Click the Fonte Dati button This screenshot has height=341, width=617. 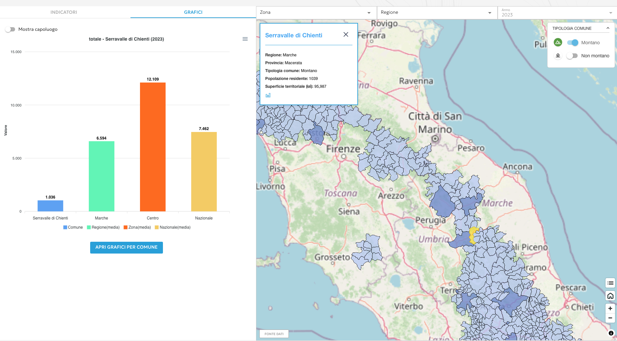point(274,334)
